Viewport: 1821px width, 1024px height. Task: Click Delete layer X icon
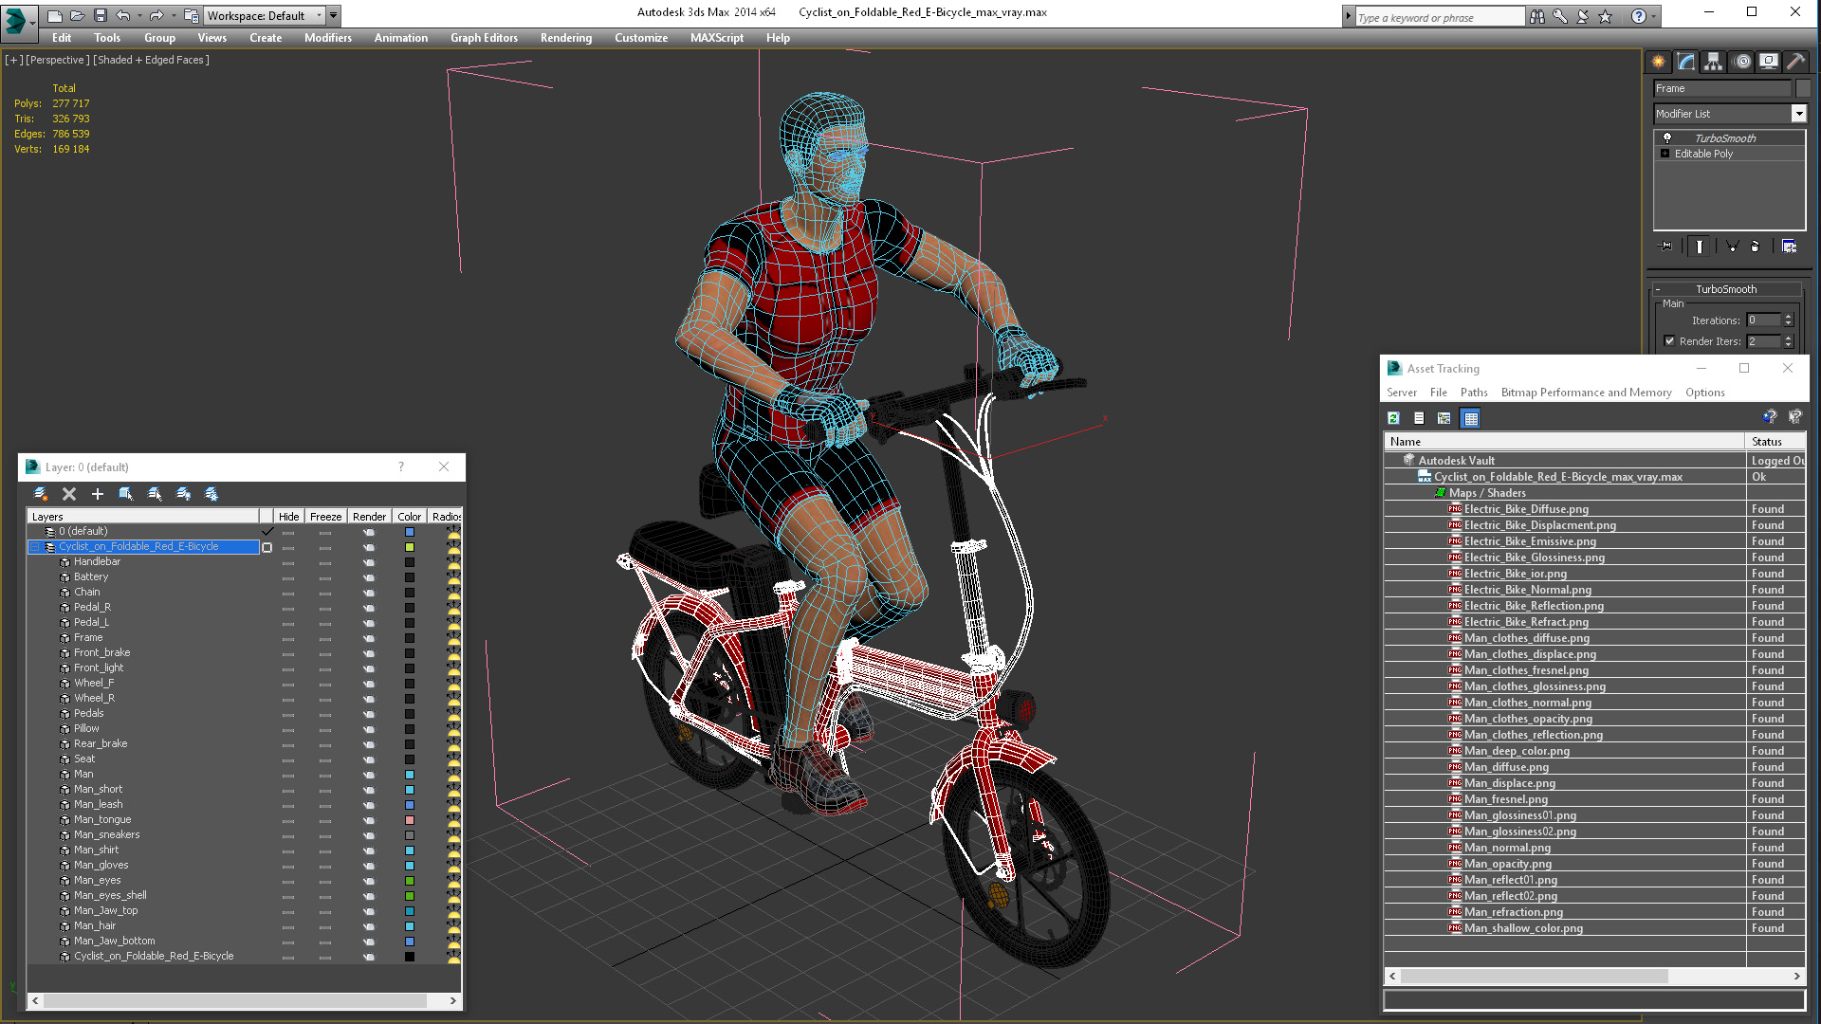click(x=69, y=494)
